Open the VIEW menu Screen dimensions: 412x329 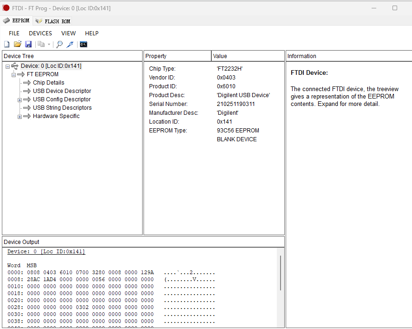[x=69, y=33]
